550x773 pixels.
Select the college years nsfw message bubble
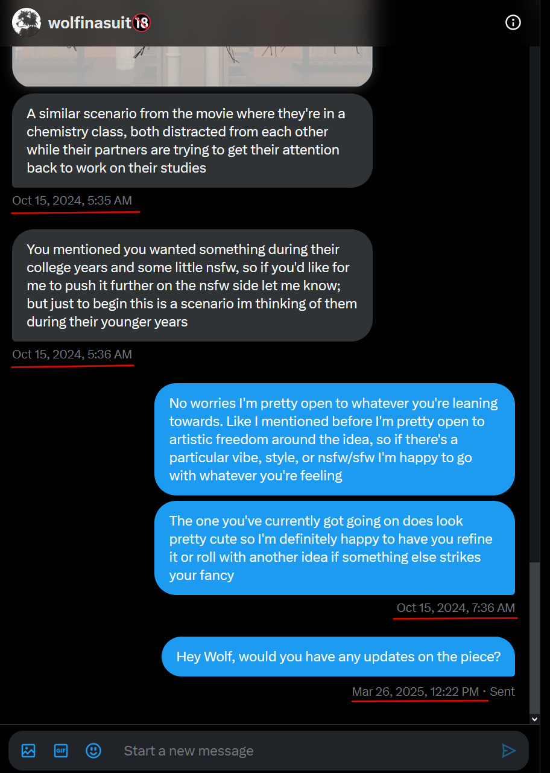point(192,285)
